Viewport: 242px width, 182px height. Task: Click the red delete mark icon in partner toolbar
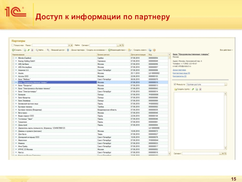point(32,50)
